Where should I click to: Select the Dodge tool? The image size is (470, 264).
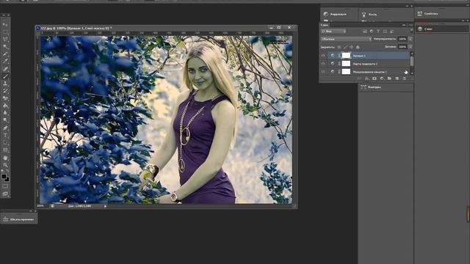5,120
